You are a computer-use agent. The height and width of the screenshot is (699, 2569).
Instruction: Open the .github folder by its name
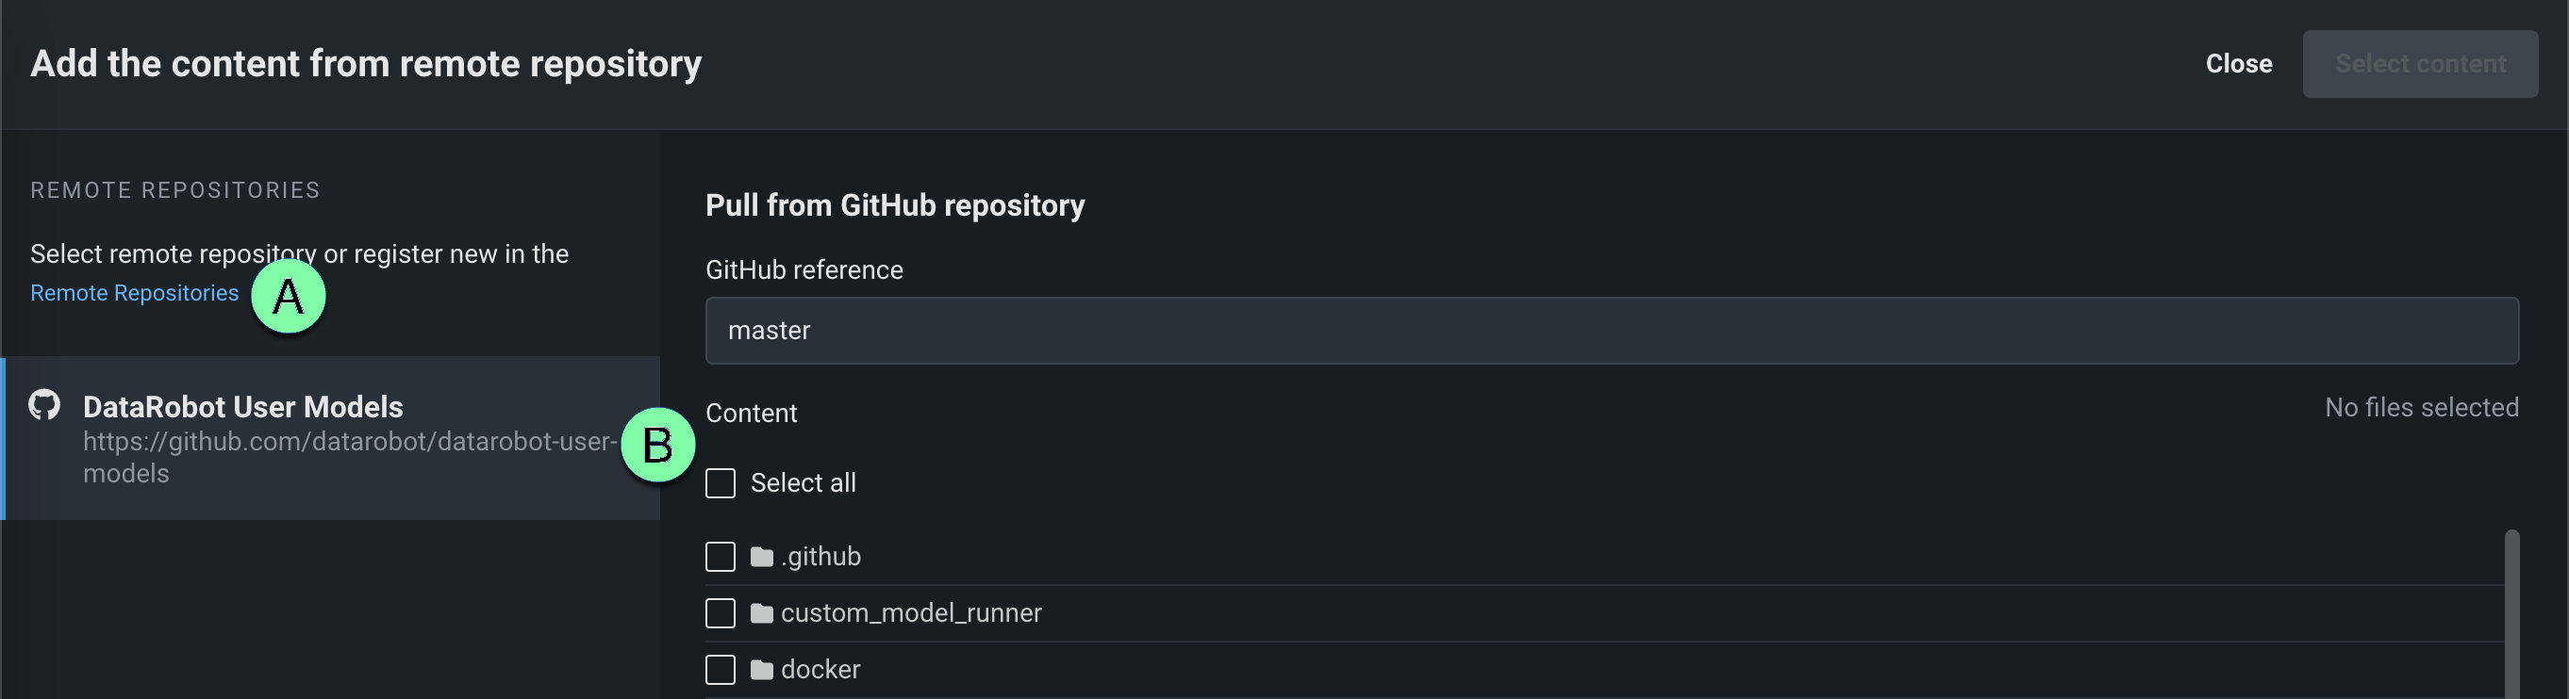[x=820, y=557]
